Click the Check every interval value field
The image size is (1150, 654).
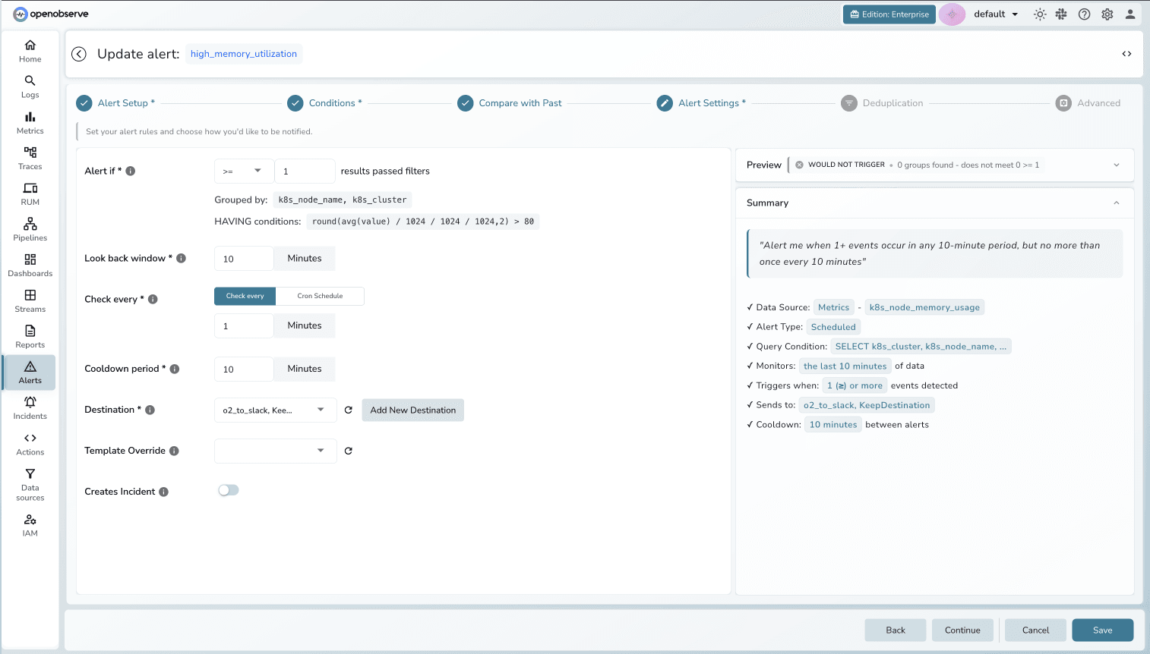pyautogui.click(x=244, y=325)
